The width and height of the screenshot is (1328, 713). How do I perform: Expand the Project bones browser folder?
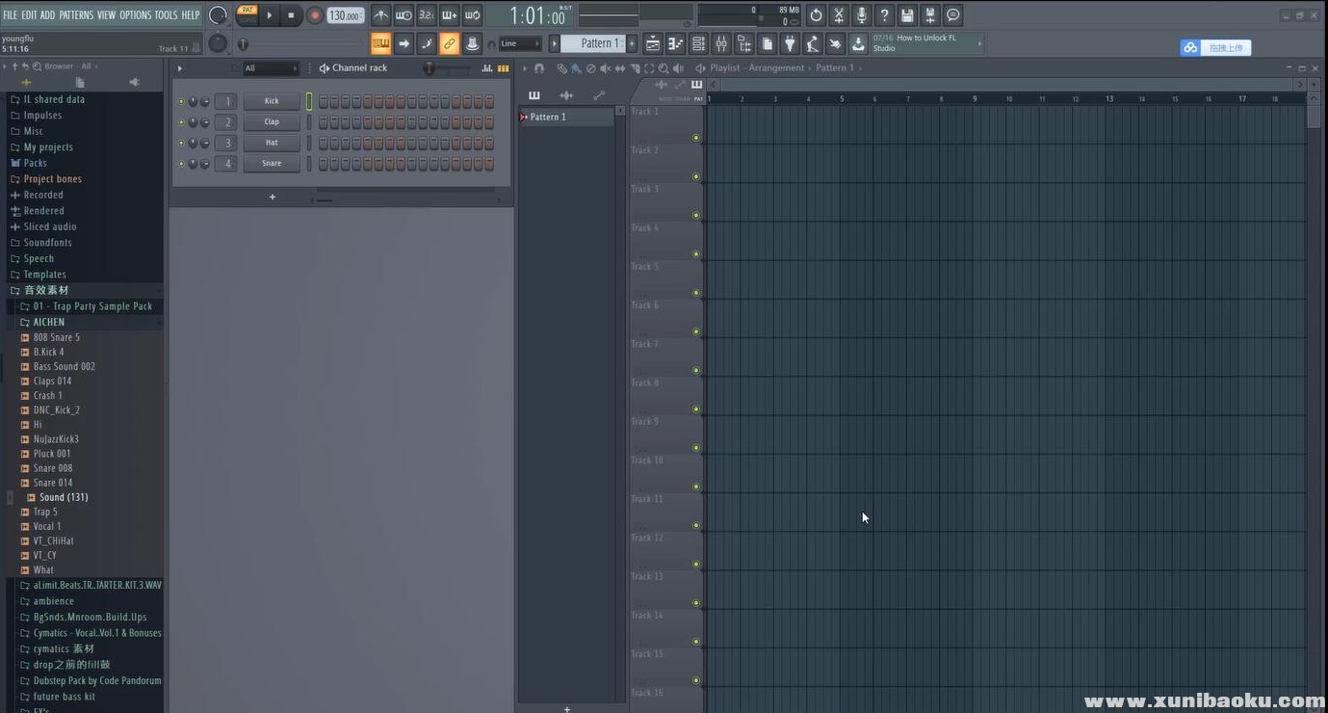pyautogui.click(x=52, y=179)
